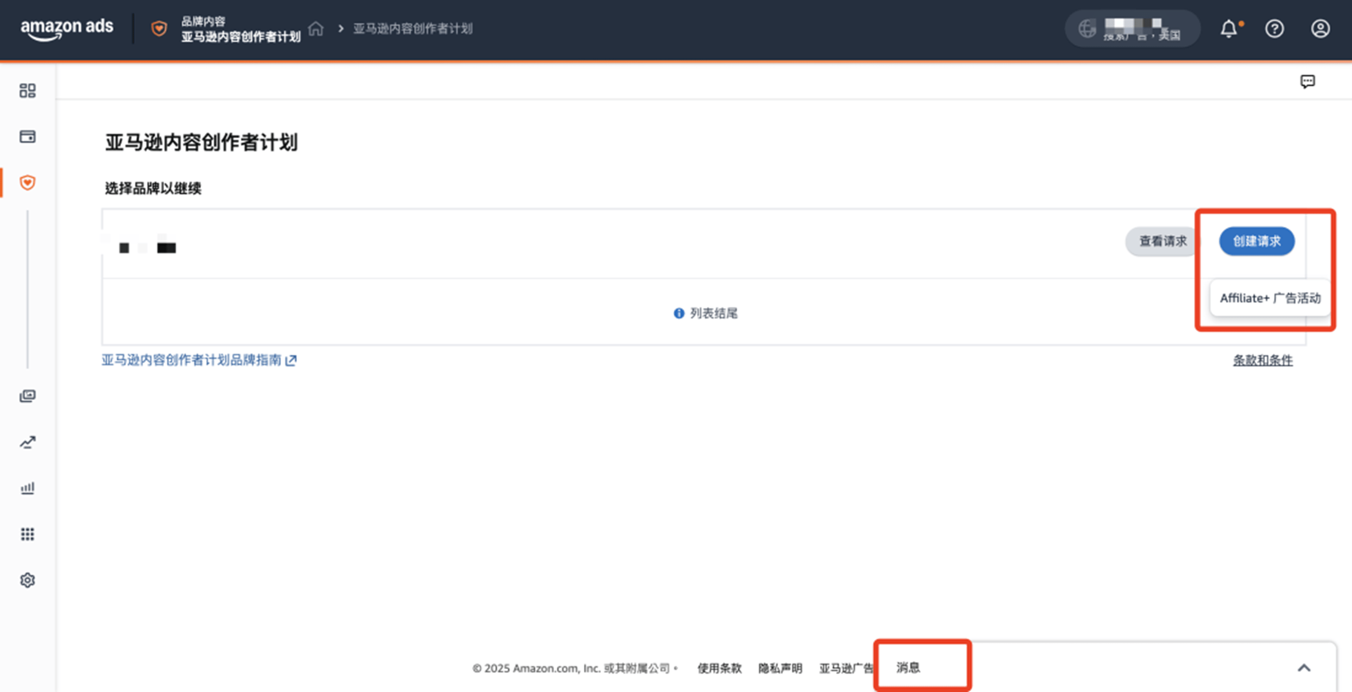Open the help question mark icon
1352x692 pixels.
pyautogui.click(x=1274, y=29)
